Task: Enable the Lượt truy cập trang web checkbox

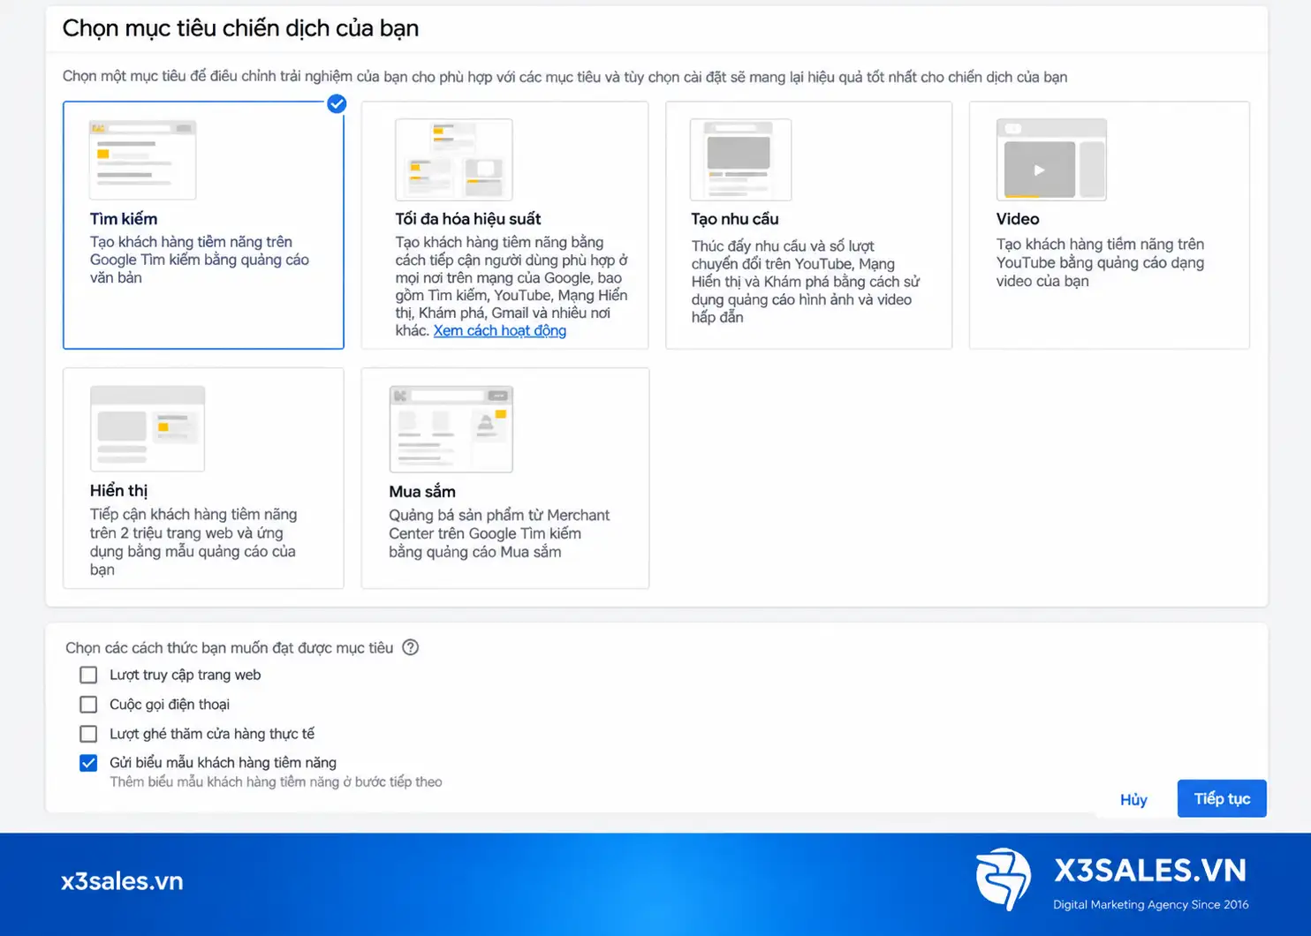Action: (x=88, y=676)
